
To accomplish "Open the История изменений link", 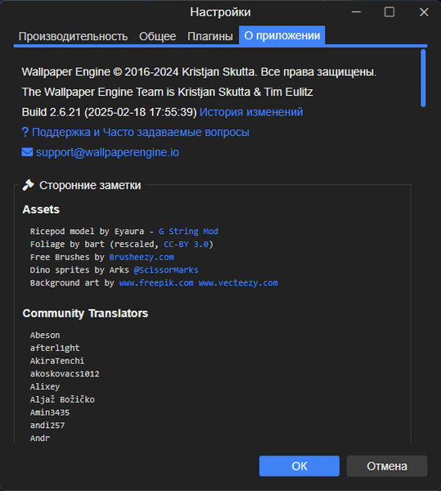I will point(251,112).
